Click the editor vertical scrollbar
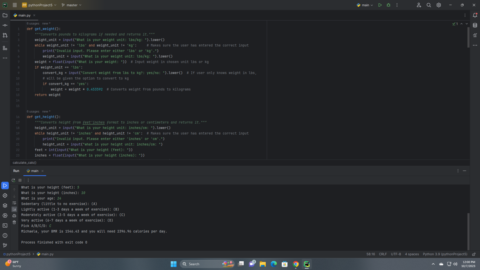This screenshot has width=480, height=270. click(x=468, y=37)
